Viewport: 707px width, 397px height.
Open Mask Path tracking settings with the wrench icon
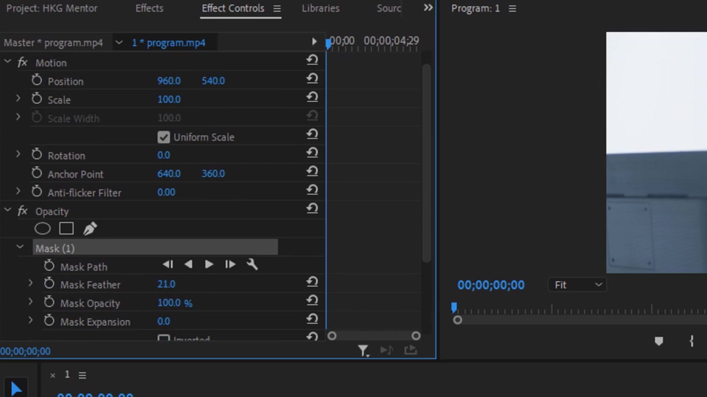(252, 264)
